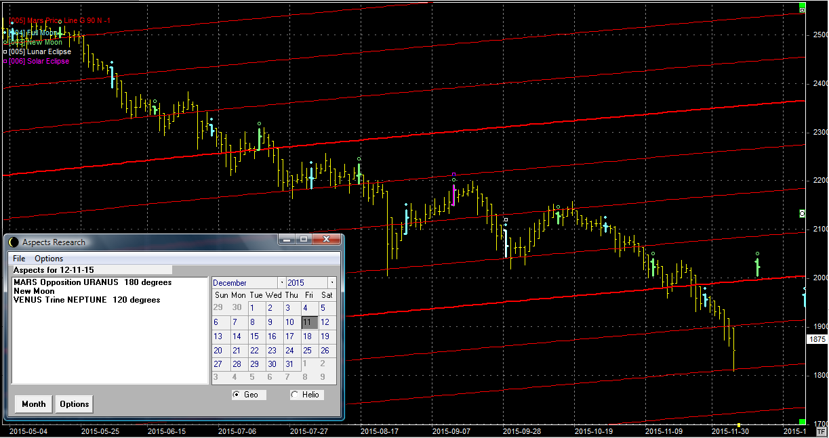Open the 2015 year dropdown
The width and height of the screenshot is (829, 438).
tap(331, 282)
